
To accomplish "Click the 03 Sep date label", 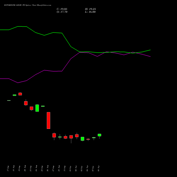I will [81, 169].
